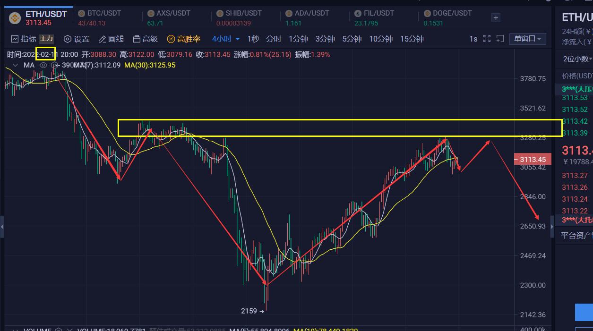Click the ADA coin icon in tab
Image resolution: width=593 pixels, height=331 pixels.
click(x=289, y=13)
